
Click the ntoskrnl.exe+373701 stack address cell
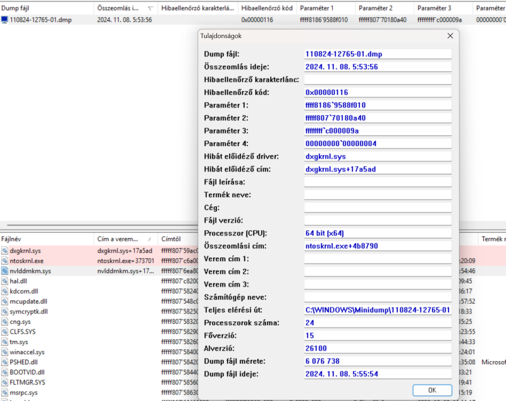tap(125, 261)
